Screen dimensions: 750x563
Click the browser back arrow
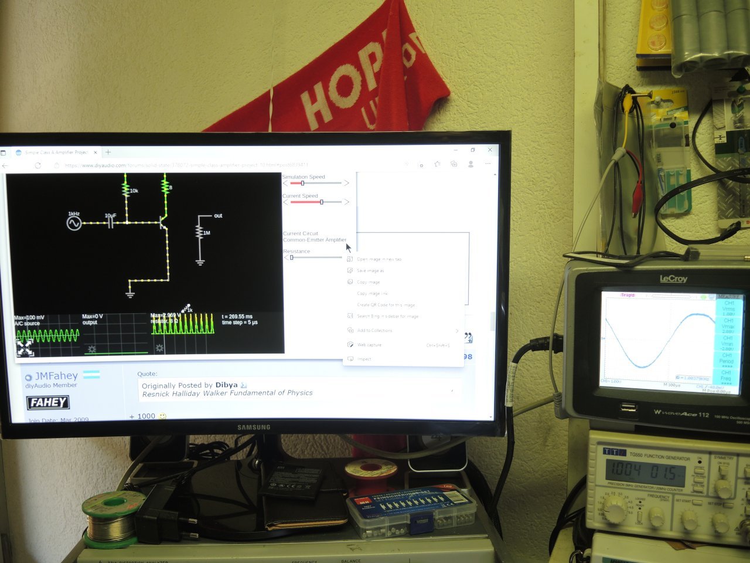point(5,166)
